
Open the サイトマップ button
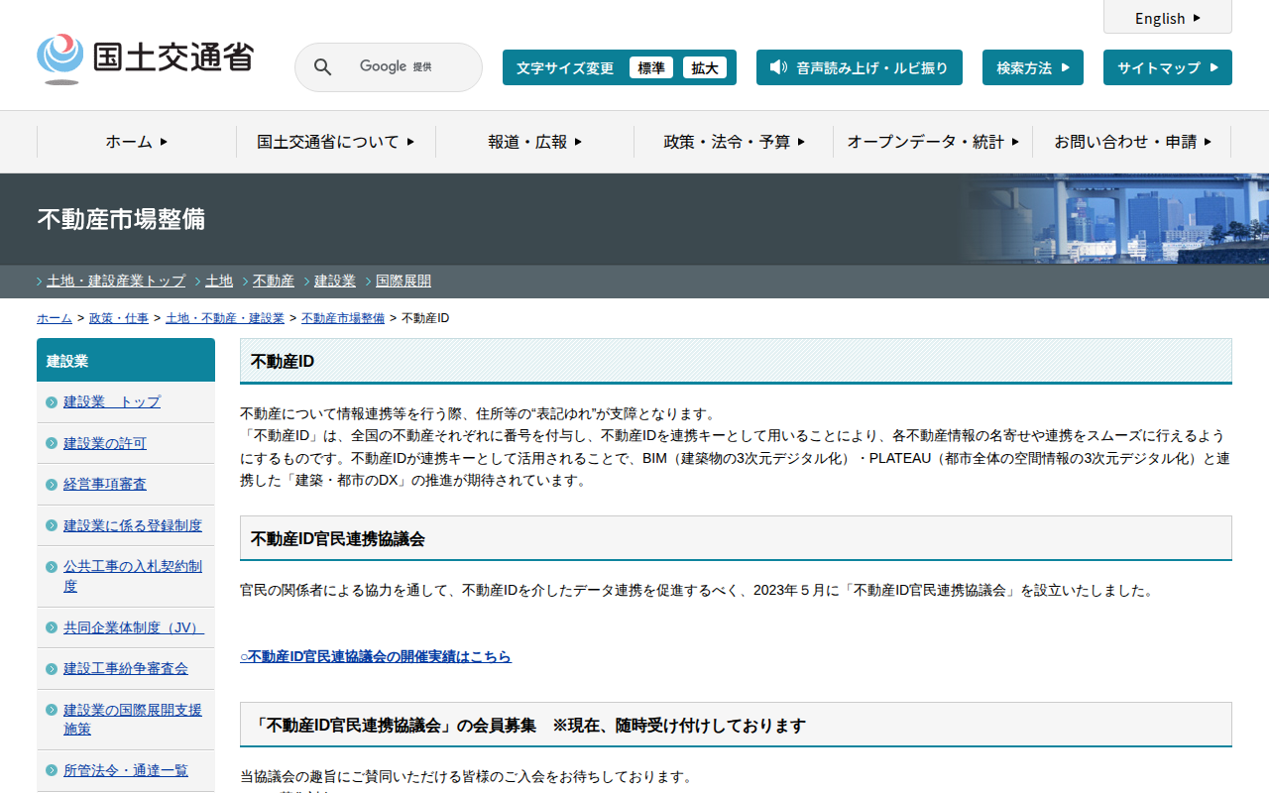[x=1167, y=68]
